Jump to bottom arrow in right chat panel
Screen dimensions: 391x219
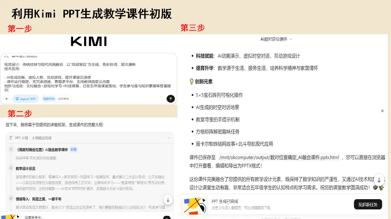379,180
